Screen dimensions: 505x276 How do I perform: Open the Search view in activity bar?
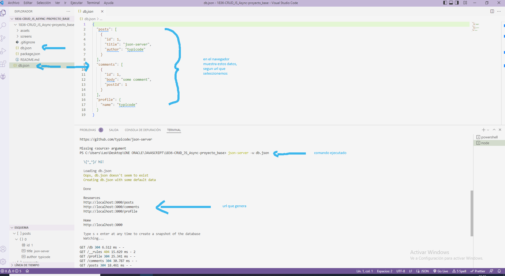coord(3,26)
